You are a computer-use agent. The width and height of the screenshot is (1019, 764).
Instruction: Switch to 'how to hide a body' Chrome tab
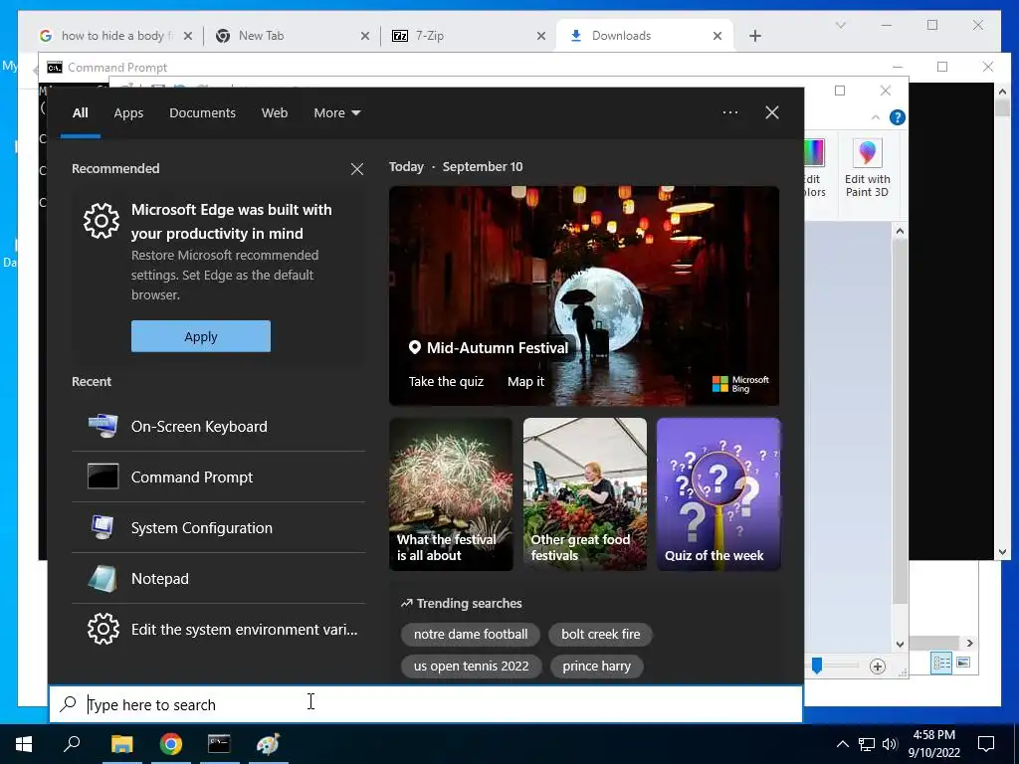(115, 36)
